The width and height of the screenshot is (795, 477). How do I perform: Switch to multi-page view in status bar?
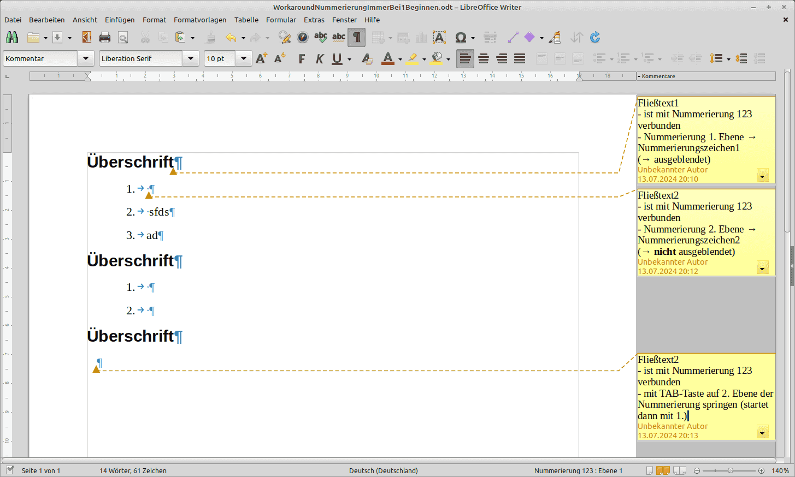663,470
